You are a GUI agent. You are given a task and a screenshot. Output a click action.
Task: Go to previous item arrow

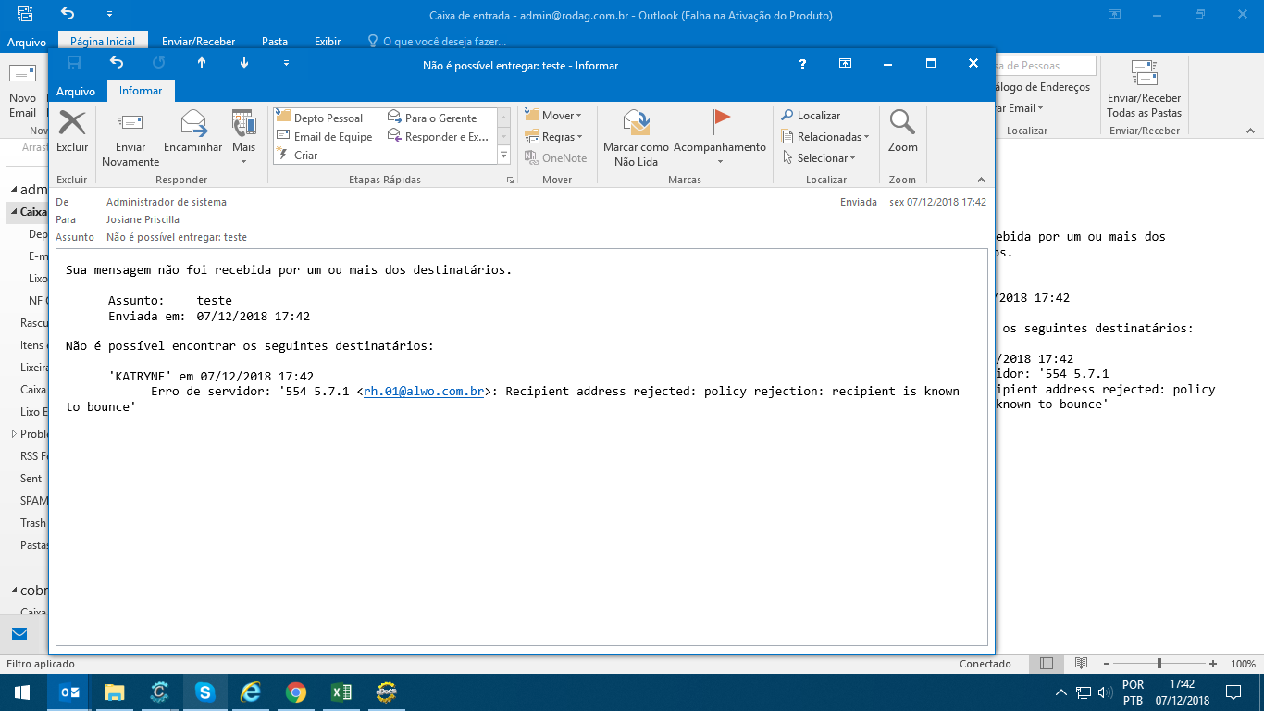(202, 63)
